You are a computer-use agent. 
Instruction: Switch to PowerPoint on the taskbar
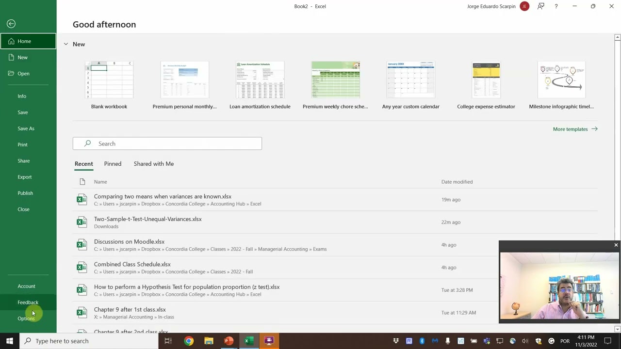[229, 341]
